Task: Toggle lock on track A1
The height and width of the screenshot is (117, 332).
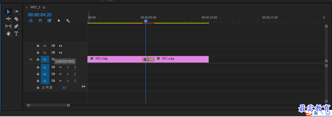Action: [38, 67]
